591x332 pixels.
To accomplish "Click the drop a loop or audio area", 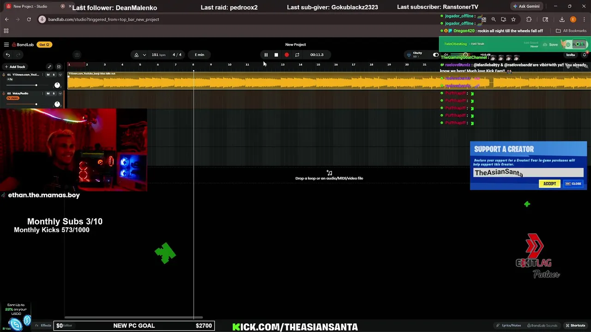I will [x=329, y=176].
